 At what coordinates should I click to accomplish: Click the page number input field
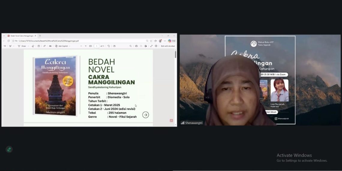coord(97,46)
